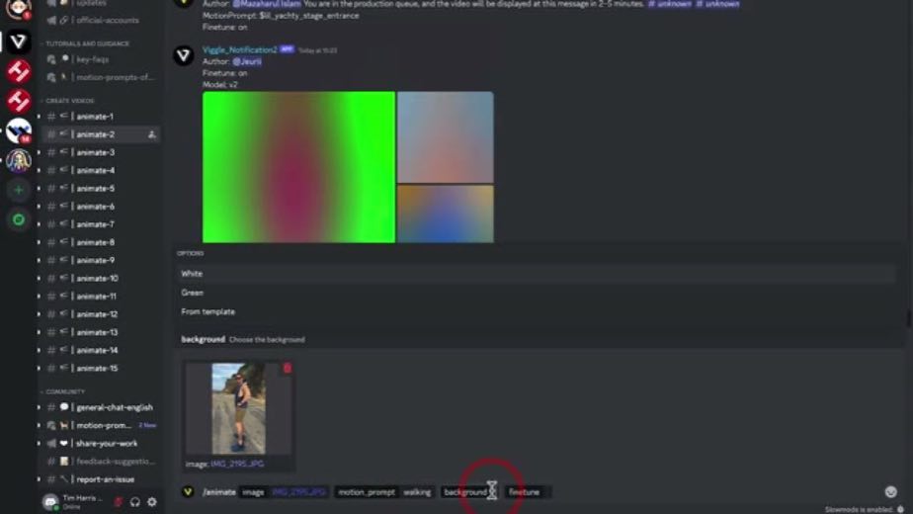
Task: Click the @Jeurii author mention
Action: [247, 61]
